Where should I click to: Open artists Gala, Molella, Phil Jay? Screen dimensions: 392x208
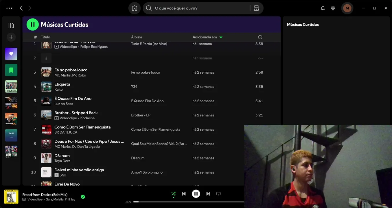[60, 199]
